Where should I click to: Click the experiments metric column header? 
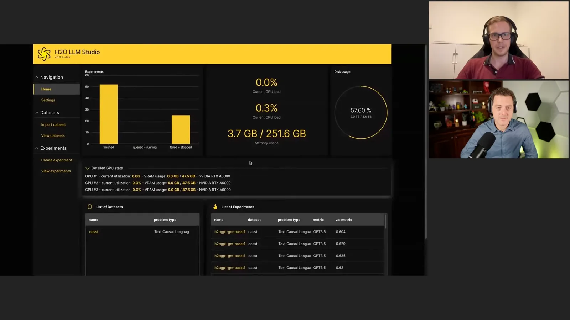pos(318,220)
